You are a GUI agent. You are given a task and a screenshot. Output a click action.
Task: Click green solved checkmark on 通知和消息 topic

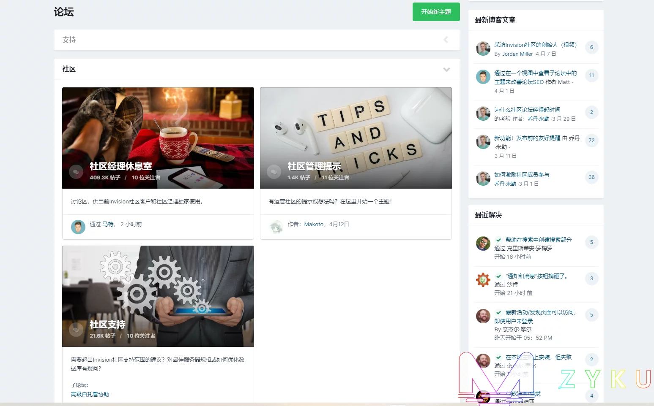click(x=498, y=276)
